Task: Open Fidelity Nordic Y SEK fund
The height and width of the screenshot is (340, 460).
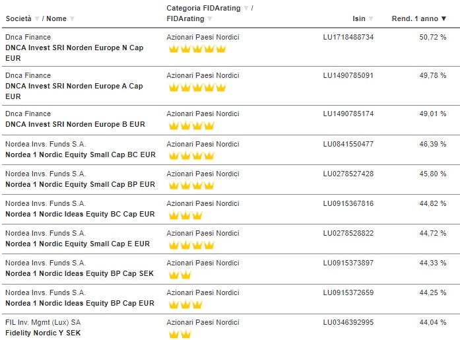Action: (x=43, y=333)
